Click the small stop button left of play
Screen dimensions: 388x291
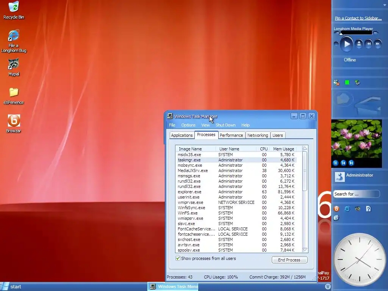[336, 44]
